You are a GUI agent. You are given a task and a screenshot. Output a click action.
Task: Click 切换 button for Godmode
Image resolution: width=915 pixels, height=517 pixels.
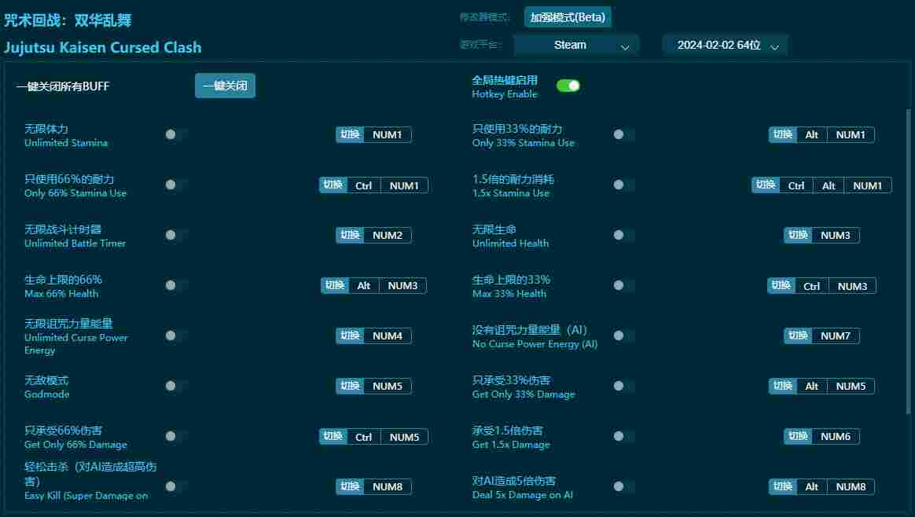(x=350, y=386)
